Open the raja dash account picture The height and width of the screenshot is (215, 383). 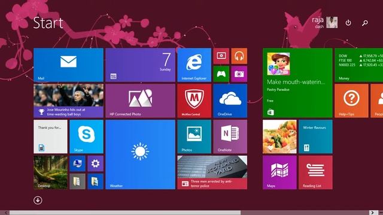click(332, 23)
